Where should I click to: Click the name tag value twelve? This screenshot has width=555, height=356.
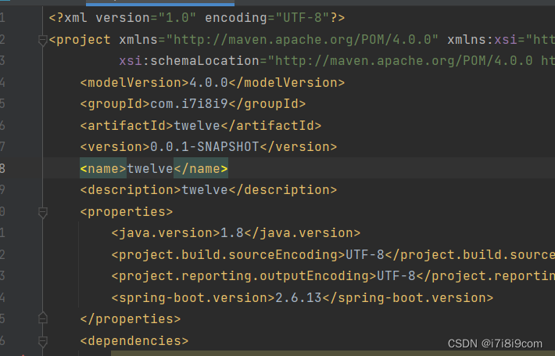(150, 169)
